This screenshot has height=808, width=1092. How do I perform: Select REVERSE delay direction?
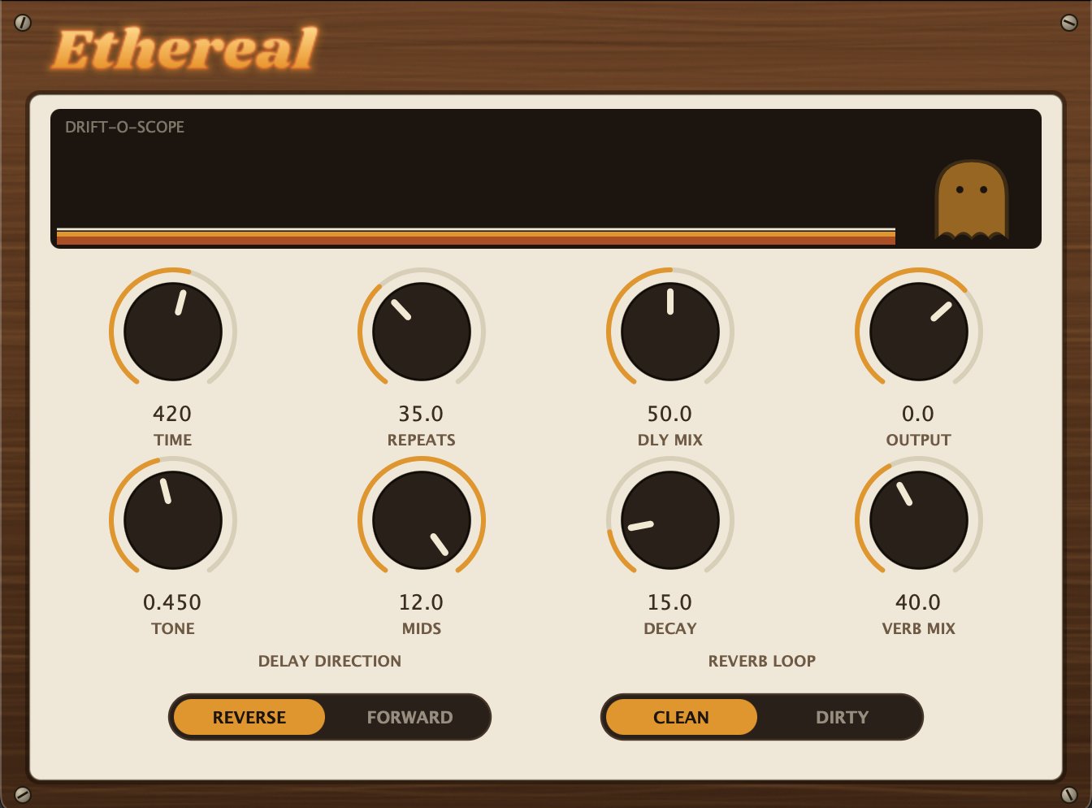[249, 717]
